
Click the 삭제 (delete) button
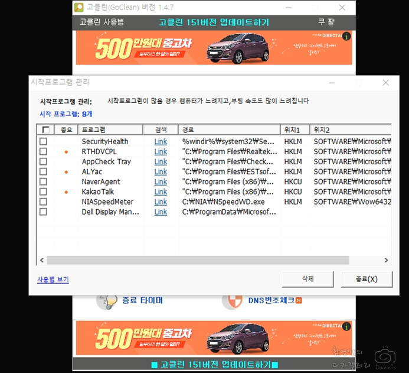[308, 279]
